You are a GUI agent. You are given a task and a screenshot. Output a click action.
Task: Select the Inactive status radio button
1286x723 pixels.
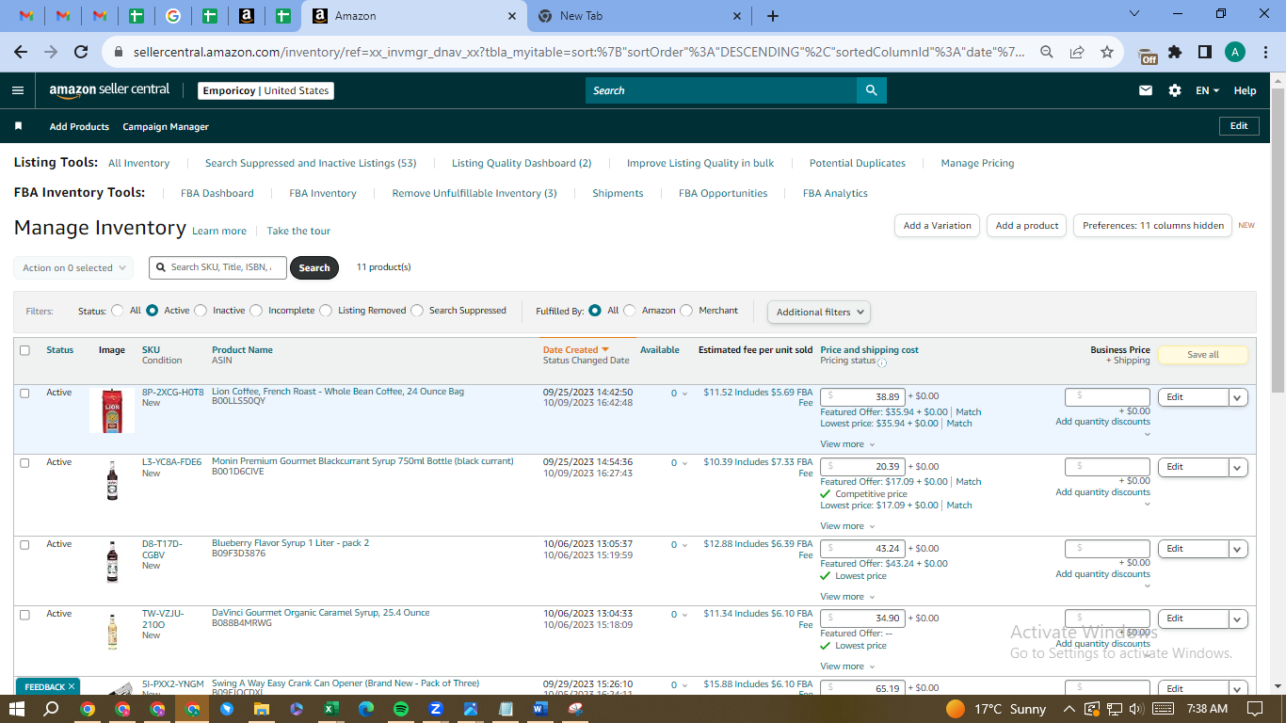pos(201,311)
